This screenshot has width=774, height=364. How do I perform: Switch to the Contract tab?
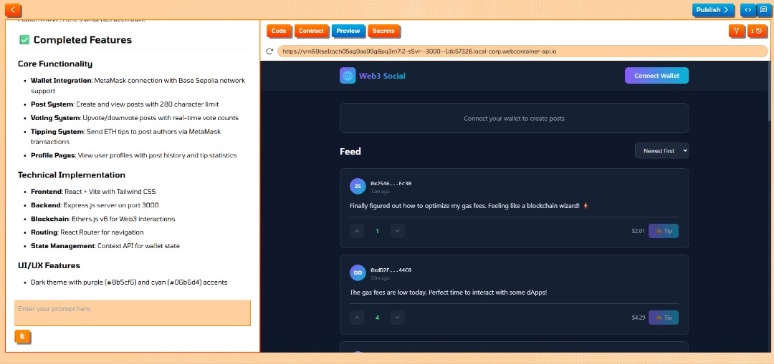pyautogui.click(x=312, y=31)
